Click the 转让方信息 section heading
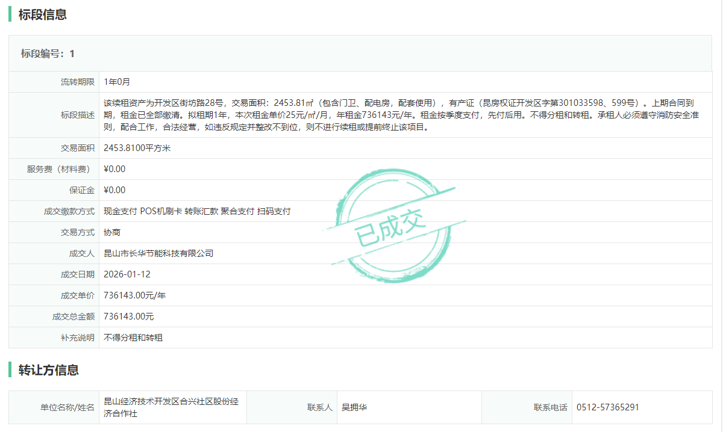The image size is (723, 432). click(x=48, y=370)
